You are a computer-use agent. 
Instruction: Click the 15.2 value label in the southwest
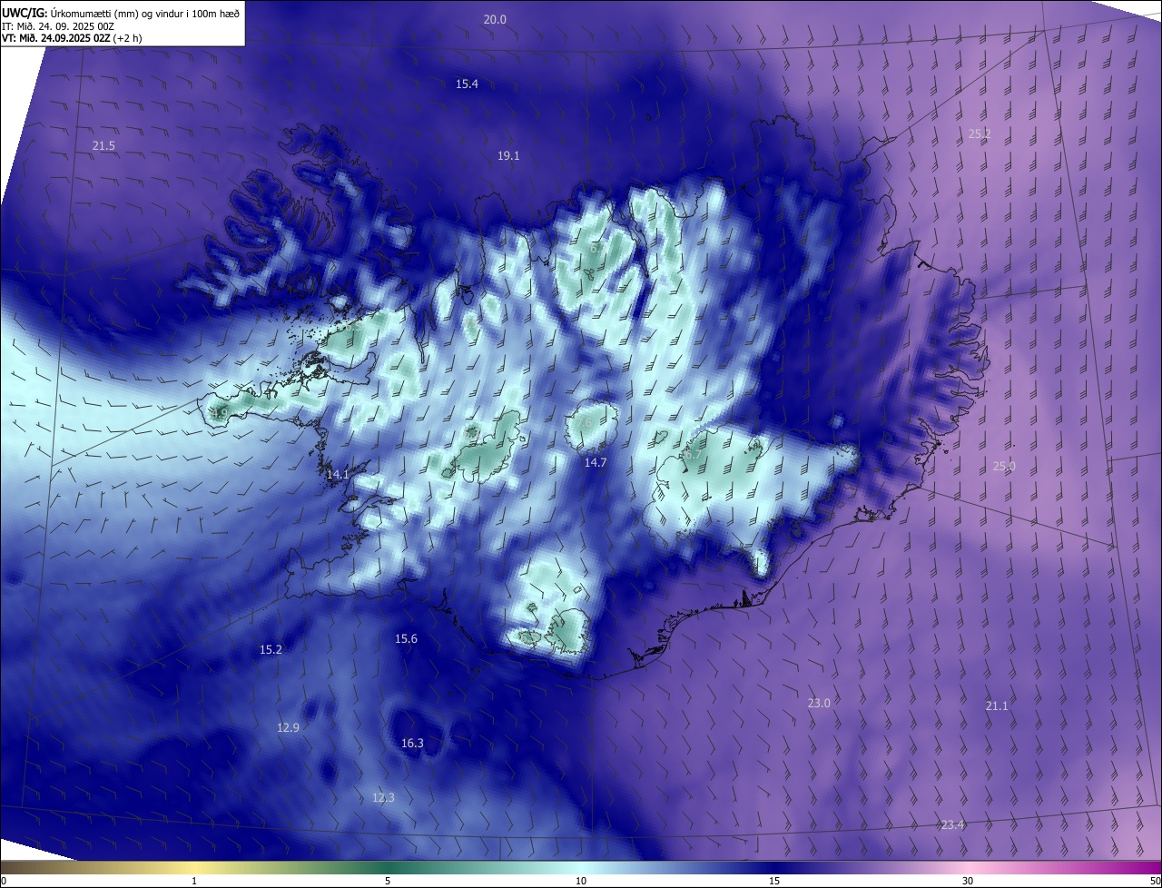click(x=271, y=649)
